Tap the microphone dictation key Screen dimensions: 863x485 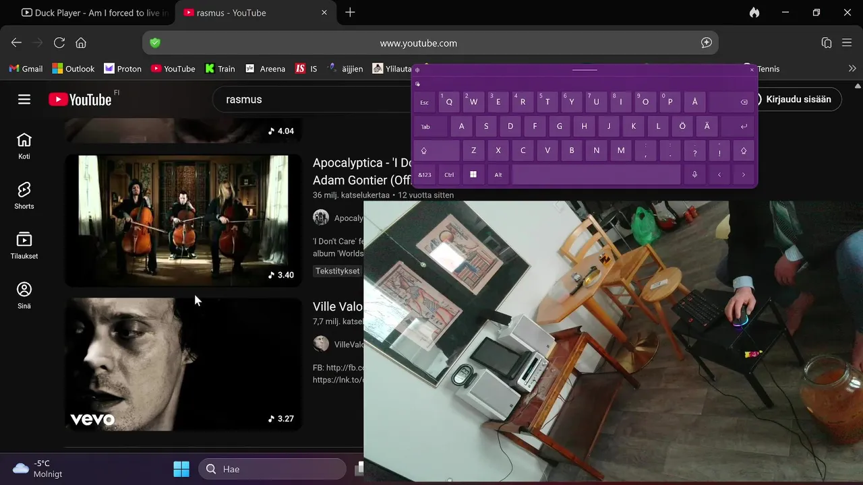(x=694, y=174)
